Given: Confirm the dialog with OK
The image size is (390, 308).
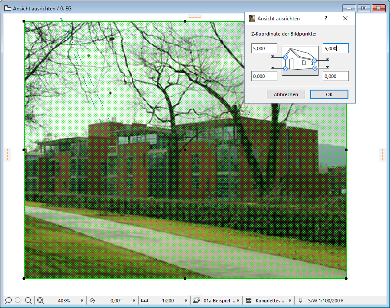Looking at the screenshot, I should [x=329, y=94].
